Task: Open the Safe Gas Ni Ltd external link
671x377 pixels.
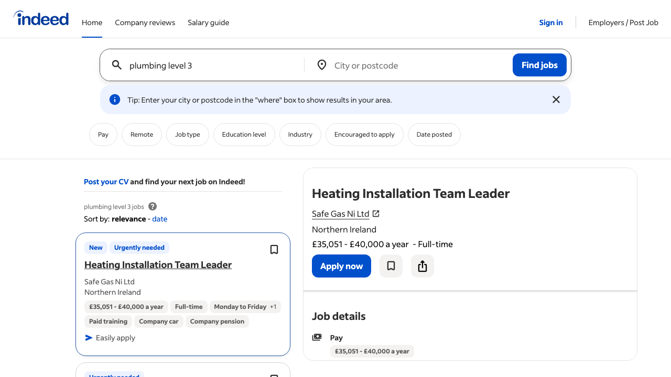Action: point(376,214)
